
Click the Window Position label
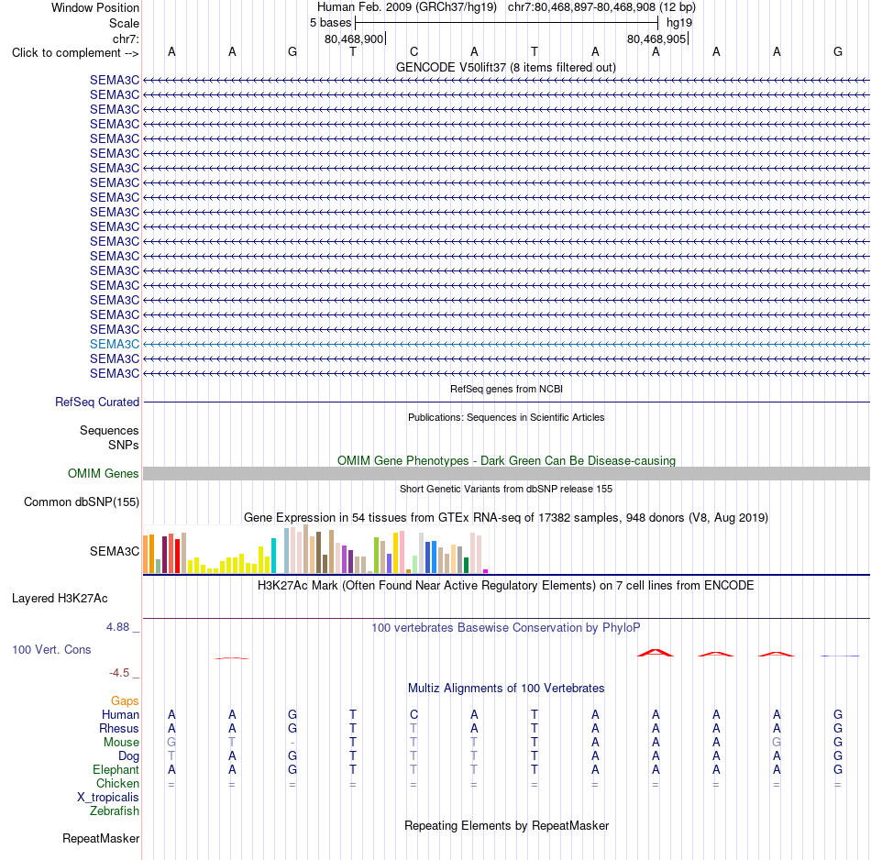click(95, 8)
